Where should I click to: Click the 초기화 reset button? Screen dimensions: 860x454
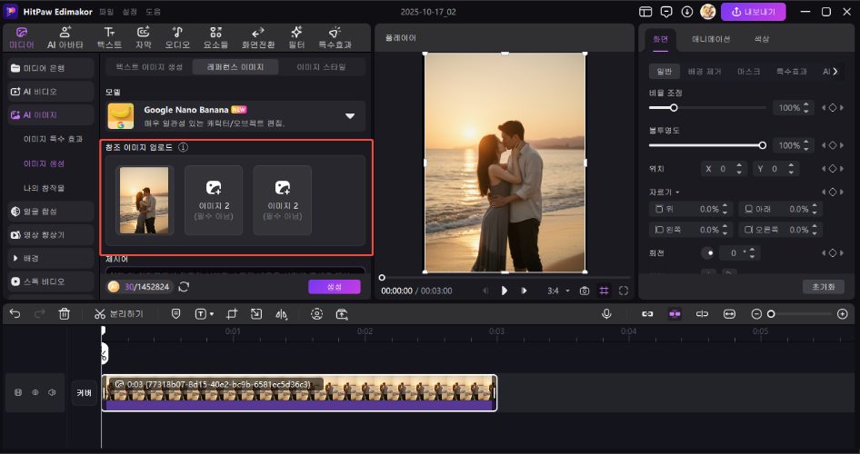823,286
